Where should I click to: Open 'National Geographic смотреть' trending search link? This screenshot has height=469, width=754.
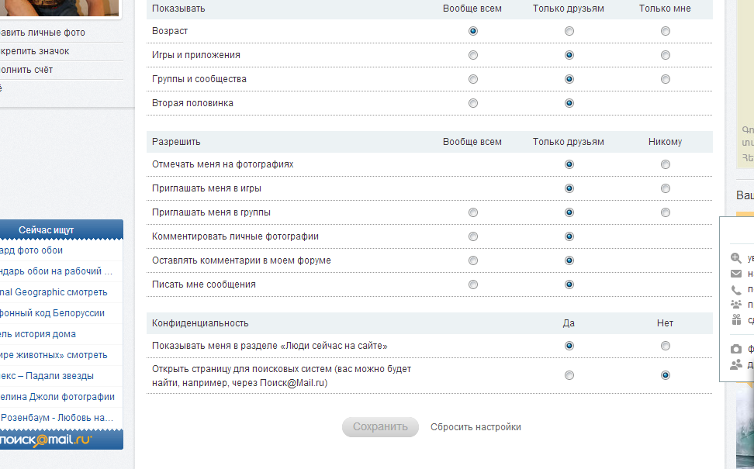(x=53, y=292)
